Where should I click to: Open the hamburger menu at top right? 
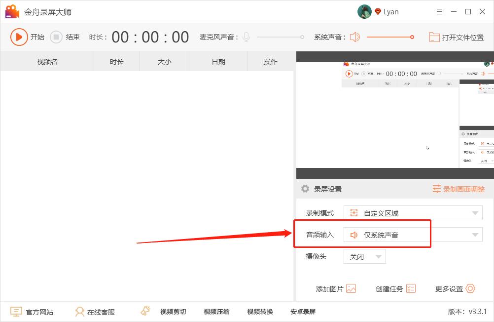click(439, 11)
